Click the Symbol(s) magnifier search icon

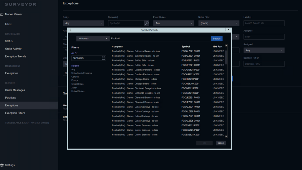[x=146, y=23]
